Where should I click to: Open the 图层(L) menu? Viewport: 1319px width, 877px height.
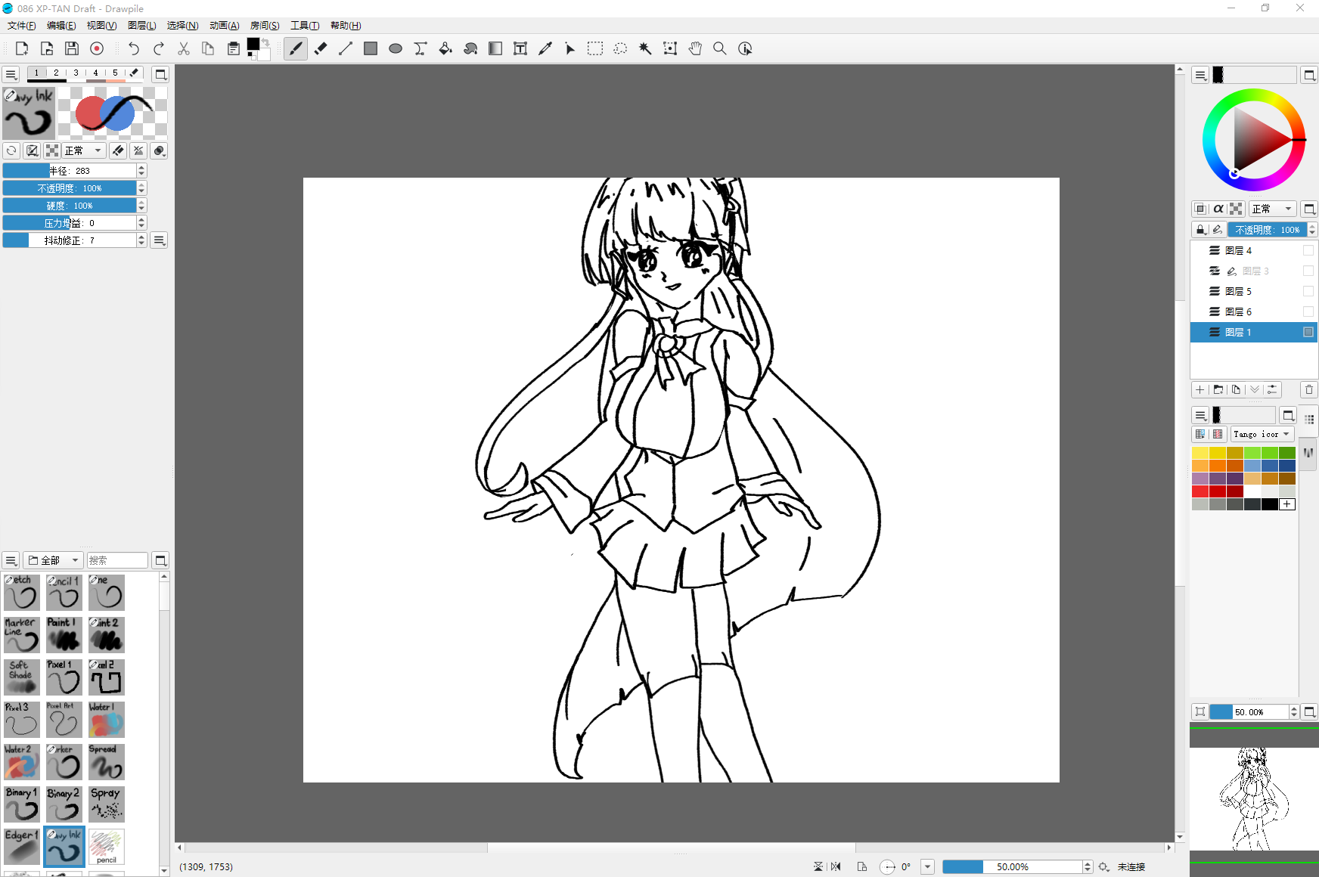[141, 26]
